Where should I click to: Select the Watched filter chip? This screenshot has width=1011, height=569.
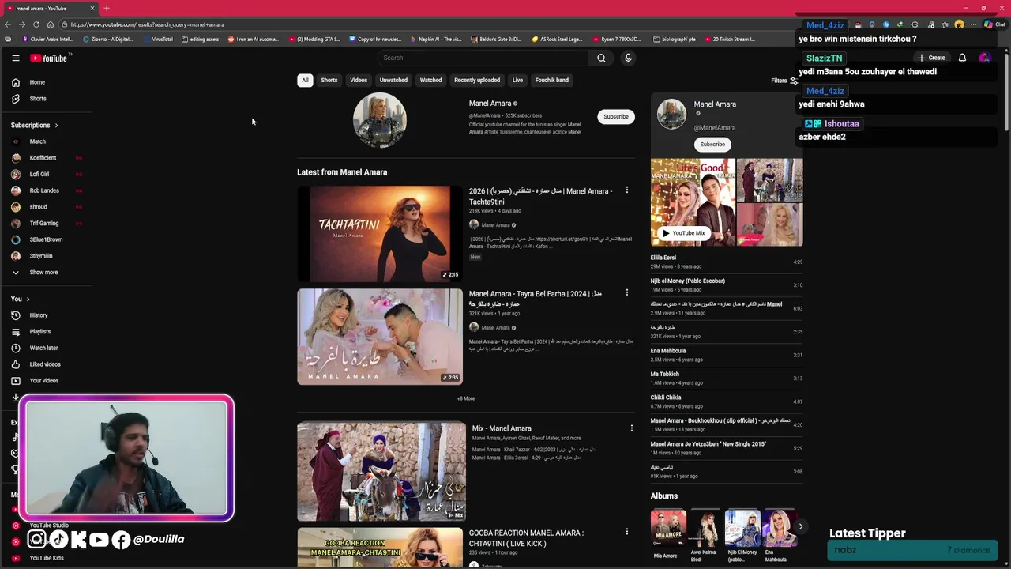pyautogui.click(x=430, y=80)
